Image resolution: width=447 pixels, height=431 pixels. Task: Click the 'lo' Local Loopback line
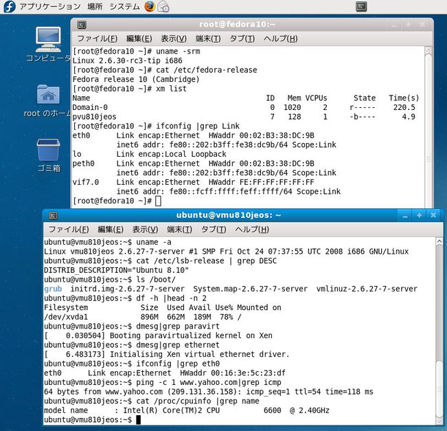pyautogui.click(x=150, y=154)
